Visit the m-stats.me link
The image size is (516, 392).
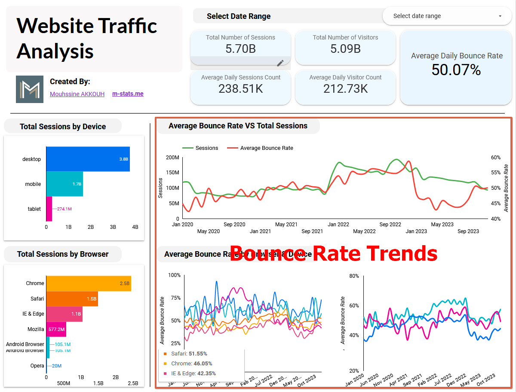coord(128,94)
